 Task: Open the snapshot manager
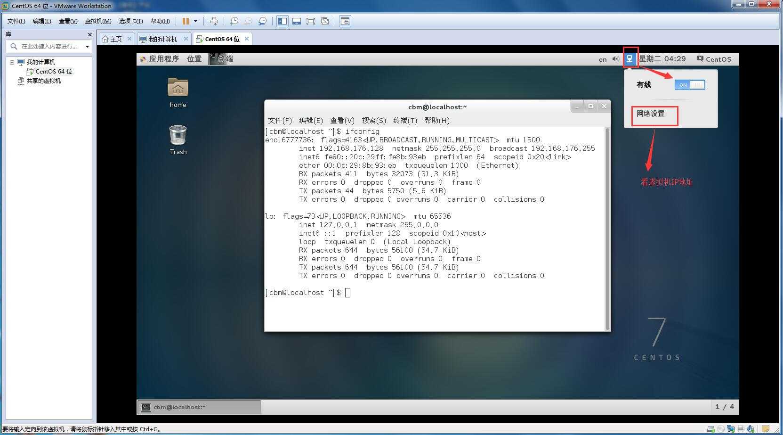point(262,21)
